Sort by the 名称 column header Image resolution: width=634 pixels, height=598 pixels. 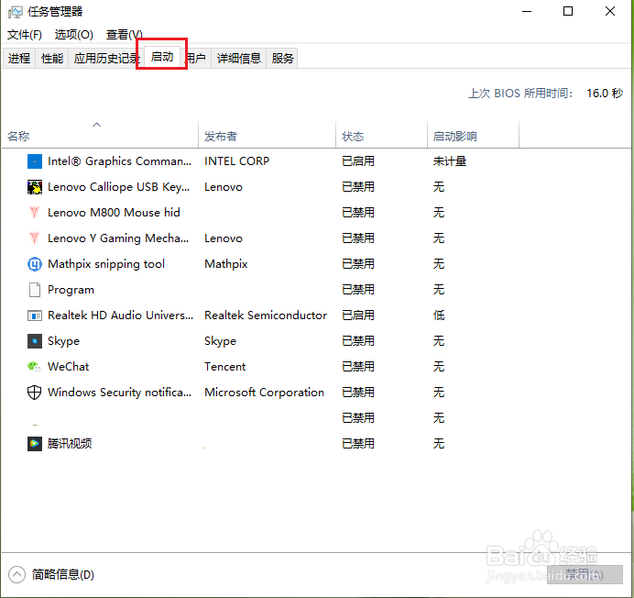(100, 136)
